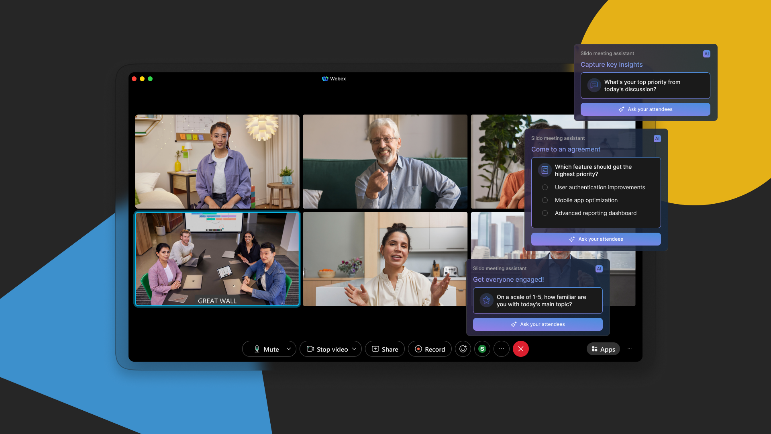Click Ask your attendees under scale 1-5 question
The image size is (771, 434).
tap(538, 324)
